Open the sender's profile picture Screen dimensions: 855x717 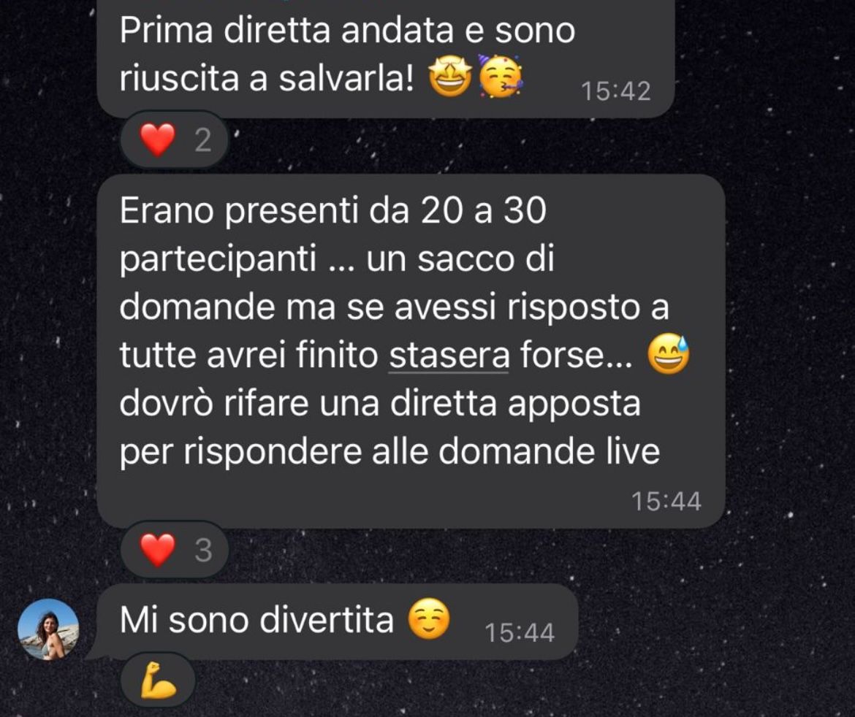click(x=48, y=629)
